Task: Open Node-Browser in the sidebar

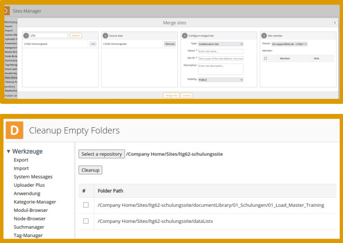Action: pos(29,219)
